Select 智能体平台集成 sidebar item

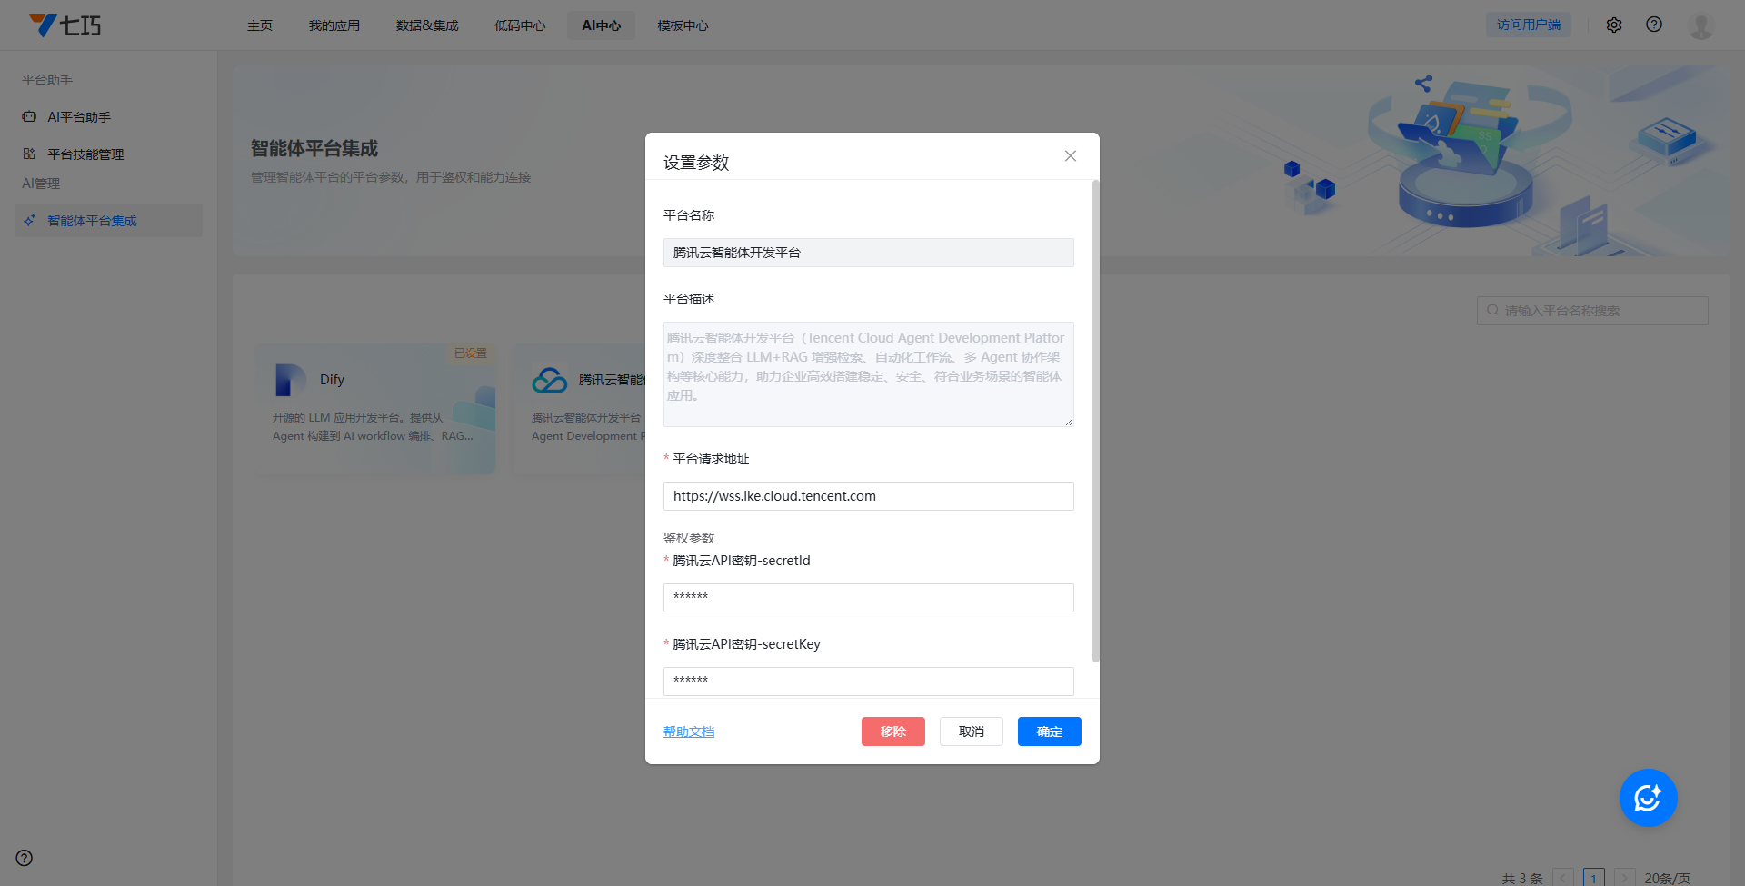(x=92, y=221)
